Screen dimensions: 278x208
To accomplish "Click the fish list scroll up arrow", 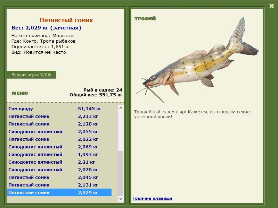I will (x=121, y=108).
